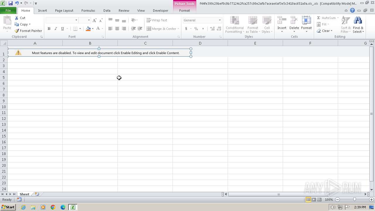
Task: Apply the Fill Color paint bucket
Action: pyautogui.click(x=88, y=29)
